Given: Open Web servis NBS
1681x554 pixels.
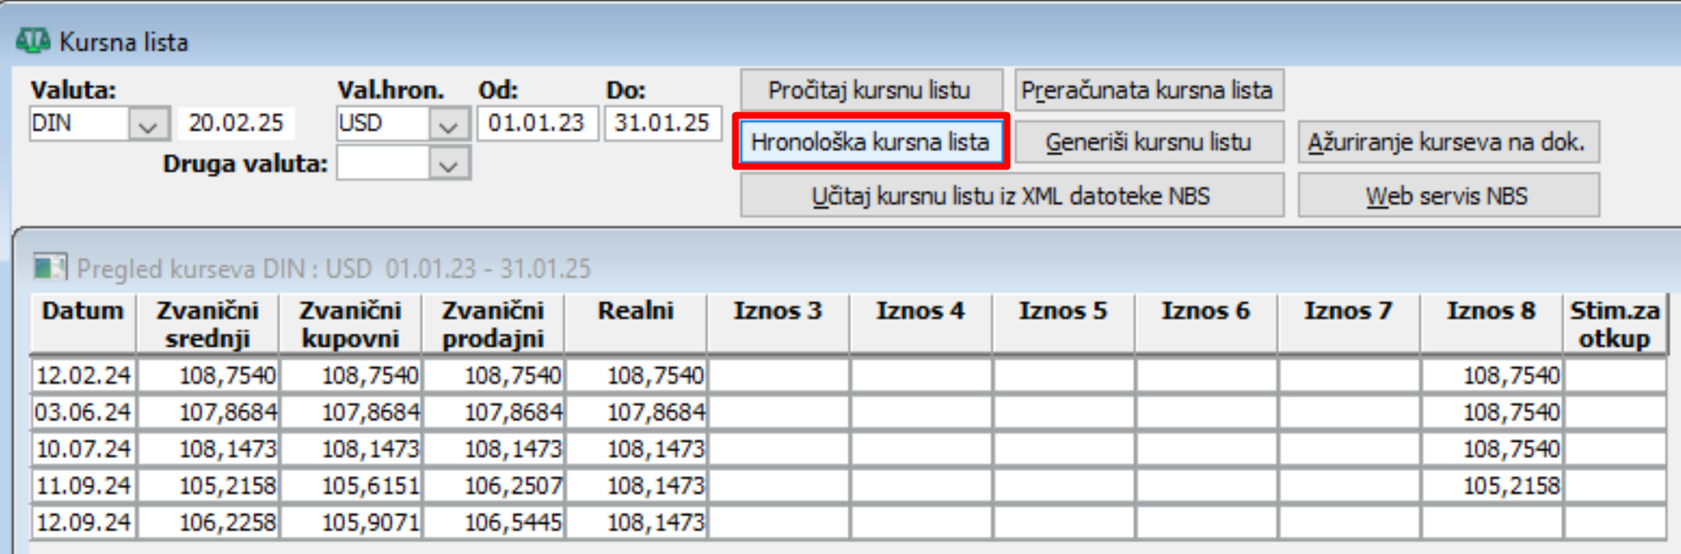Looking at the screenshot, I should click(x=1448, y=196).
